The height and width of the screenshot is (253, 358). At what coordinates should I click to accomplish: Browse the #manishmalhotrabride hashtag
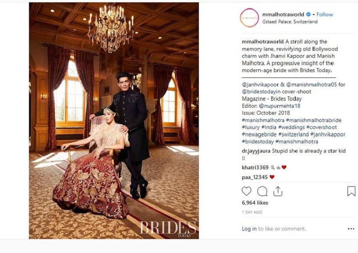tap(314, 120)
